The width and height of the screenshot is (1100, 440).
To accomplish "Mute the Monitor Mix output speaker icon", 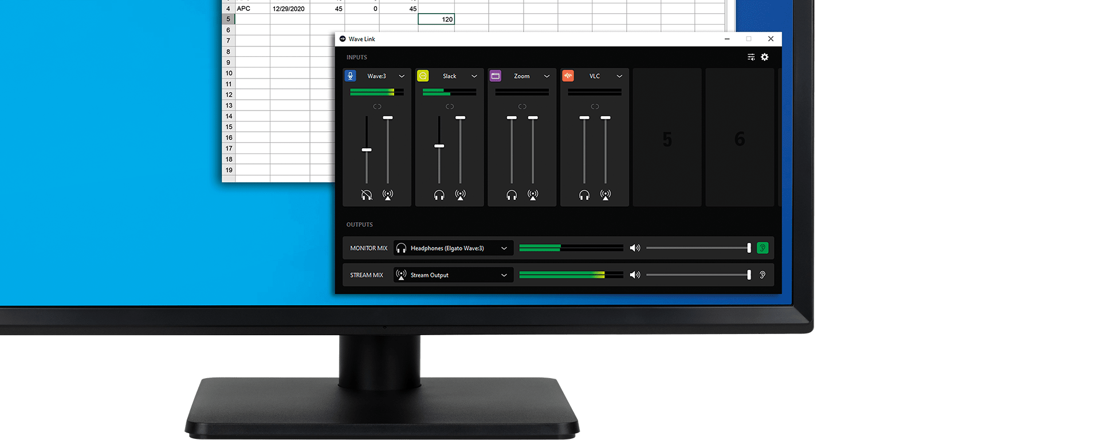I will coord(635,248).
